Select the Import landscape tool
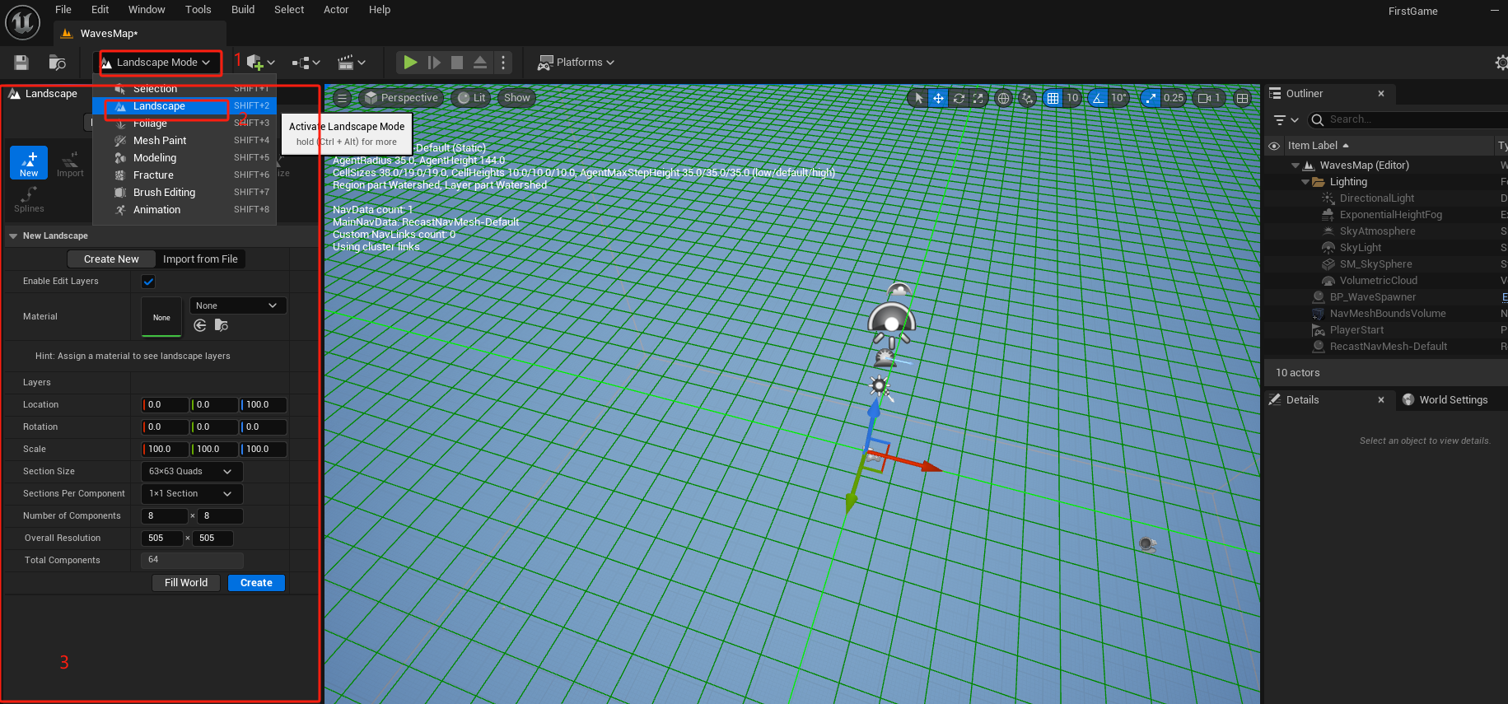Viewport: 1508px width, 704px height. click(70, 162)
